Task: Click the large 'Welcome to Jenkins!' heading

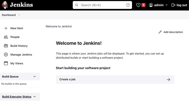Action: tap(79, 43)
